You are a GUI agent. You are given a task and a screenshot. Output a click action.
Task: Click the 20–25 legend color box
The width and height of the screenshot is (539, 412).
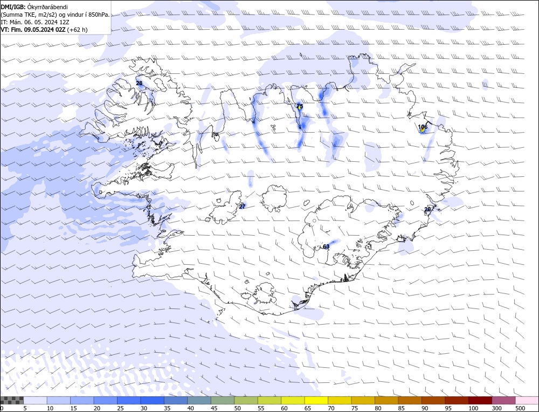click(106, 400)
